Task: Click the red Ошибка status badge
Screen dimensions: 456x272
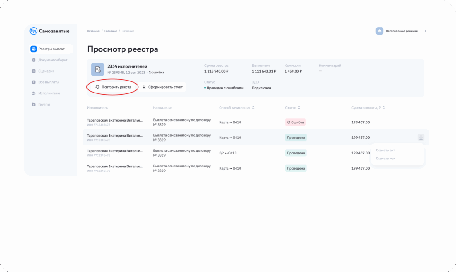Action: coord(296,122)
